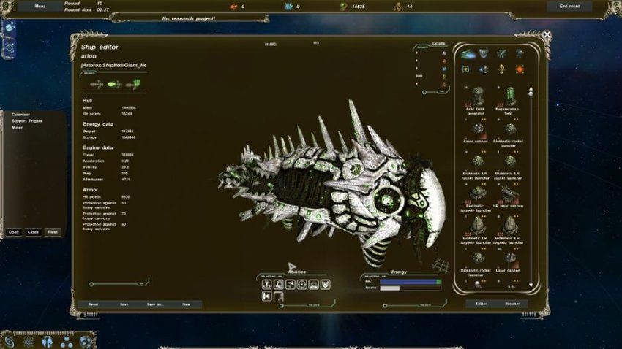Viewport: 622px width, 349px height.
Task: Click the Armor section heading
Action: click(90, 190)
